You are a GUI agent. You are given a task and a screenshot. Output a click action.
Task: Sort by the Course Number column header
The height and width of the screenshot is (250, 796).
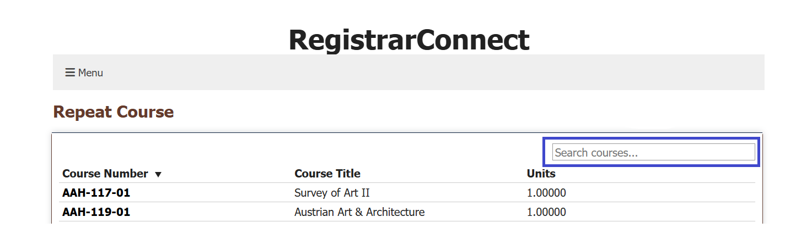(x=105, y=174)
